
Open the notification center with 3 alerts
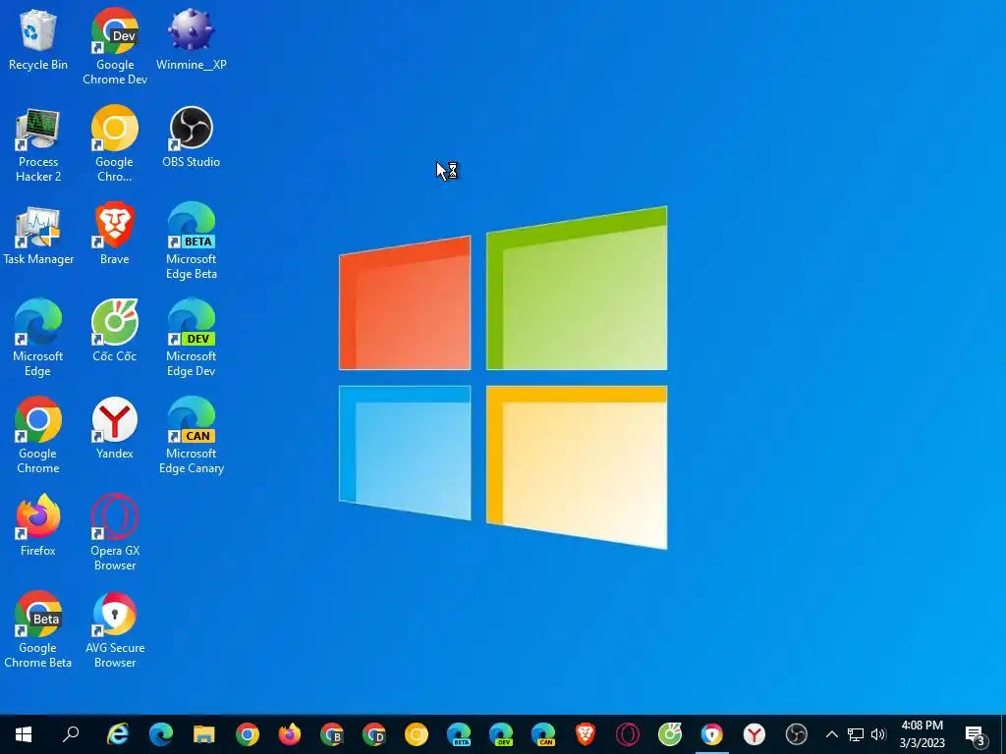(976, 734)
